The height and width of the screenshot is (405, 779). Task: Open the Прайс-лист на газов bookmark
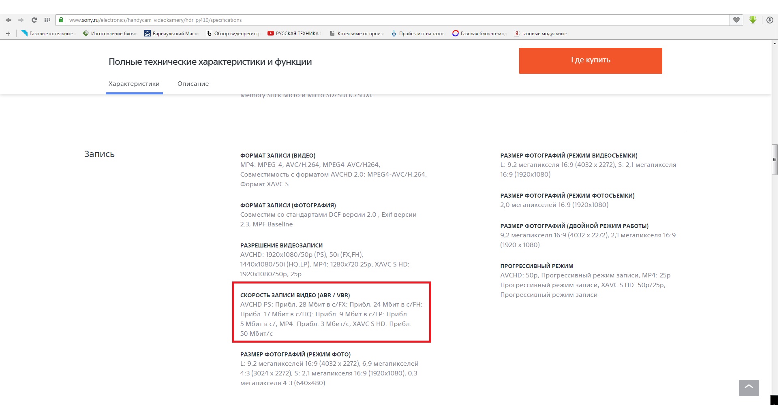[x=418, y=34]
